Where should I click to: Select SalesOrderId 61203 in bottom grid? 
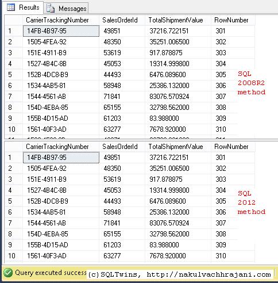122,245
